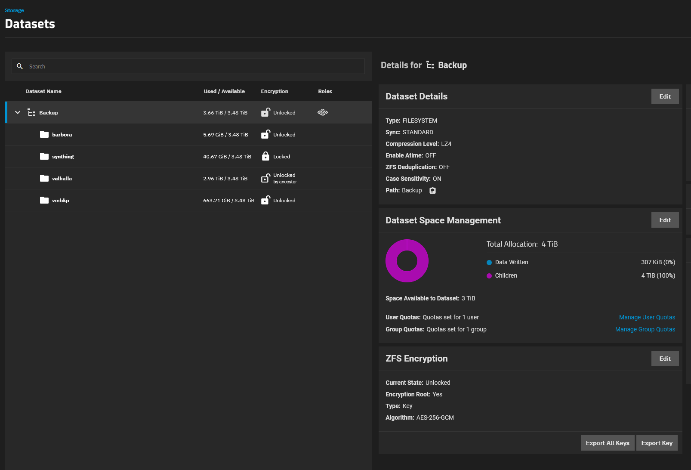The image size is (691, 470).
Task: Click the '5.69 GiB / 3.48 TiB' value
Action: click(225, 135)
